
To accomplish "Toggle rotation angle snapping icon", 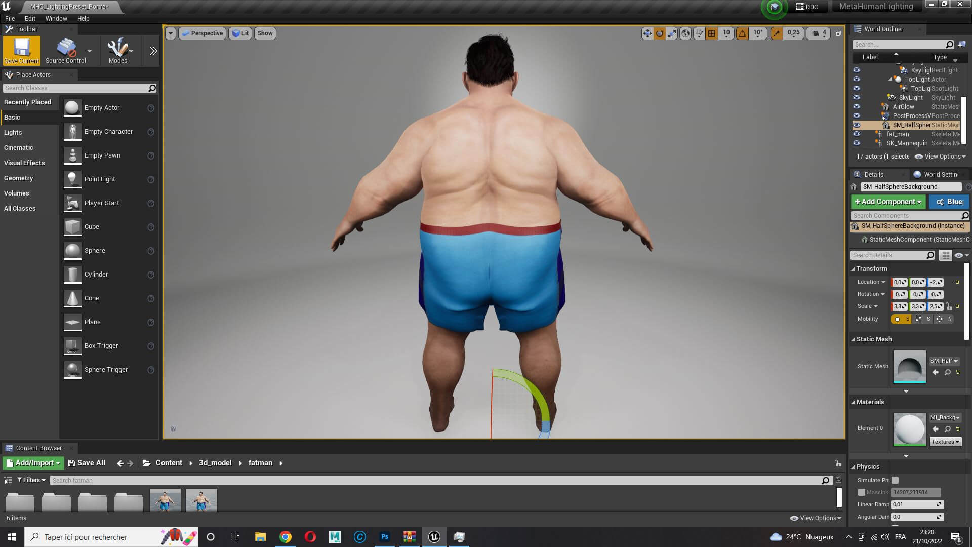I will (742, 33).
